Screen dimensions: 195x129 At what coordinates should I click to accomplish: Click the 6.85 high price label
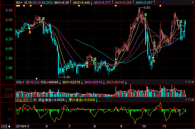(147, 8)
